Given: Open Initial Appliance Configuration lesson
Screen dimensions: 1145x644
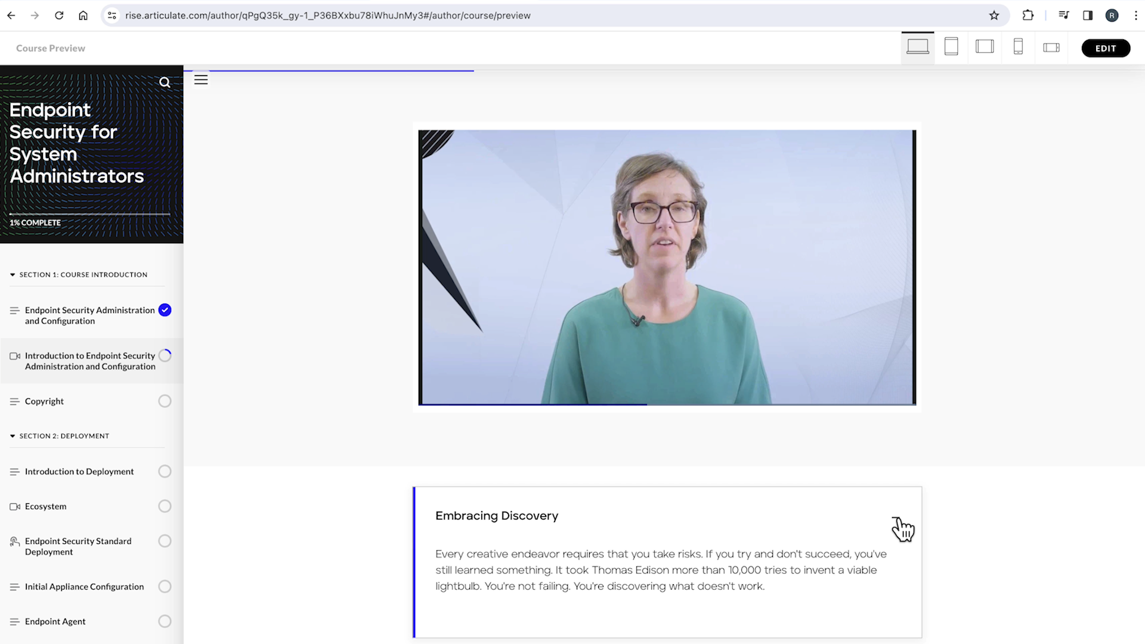Looking at the screenshot, I should tap(84, 587).
